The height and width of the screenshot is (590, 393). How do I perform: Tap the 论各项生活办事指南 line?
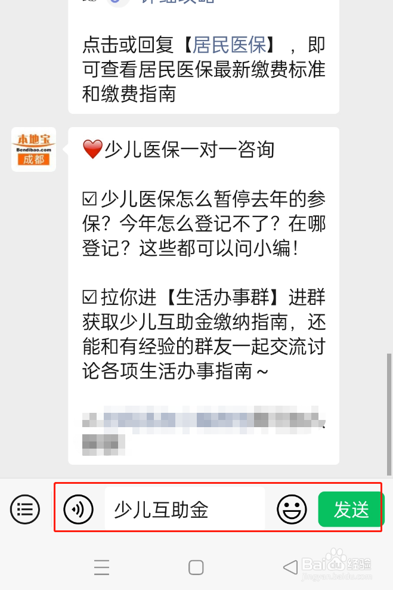[175, 371]
